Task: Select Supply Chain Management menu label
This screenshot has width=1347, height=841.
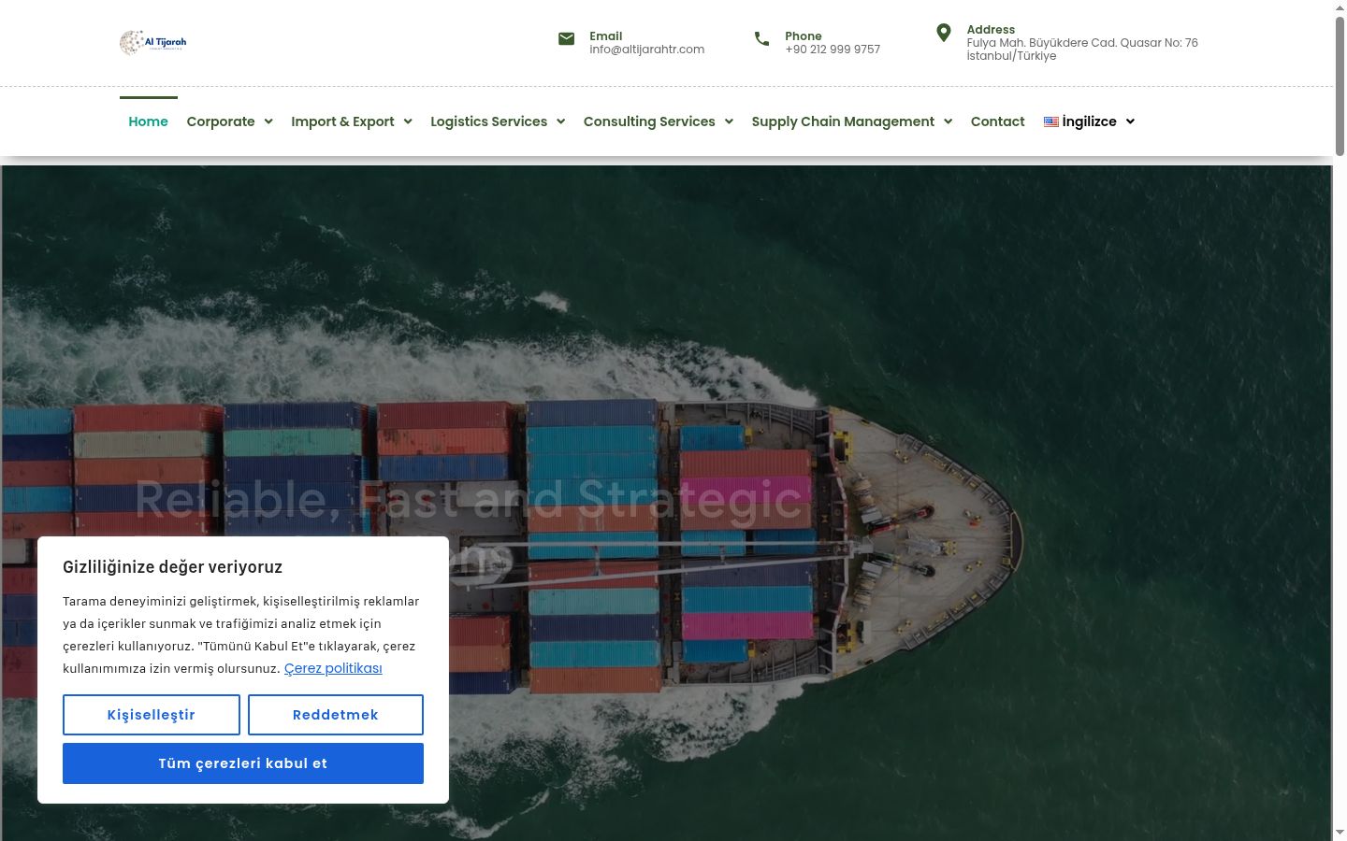Action: click(x=843, y=121)
